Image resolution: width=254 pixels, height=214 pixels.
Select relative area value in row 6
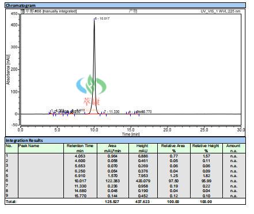174,181
